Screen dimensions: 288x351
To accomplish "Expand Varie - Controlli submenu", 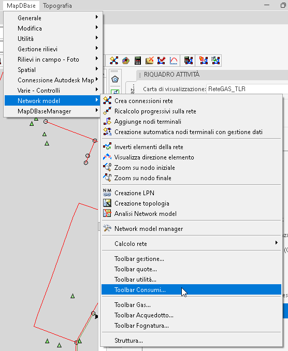I will point(54,90).
